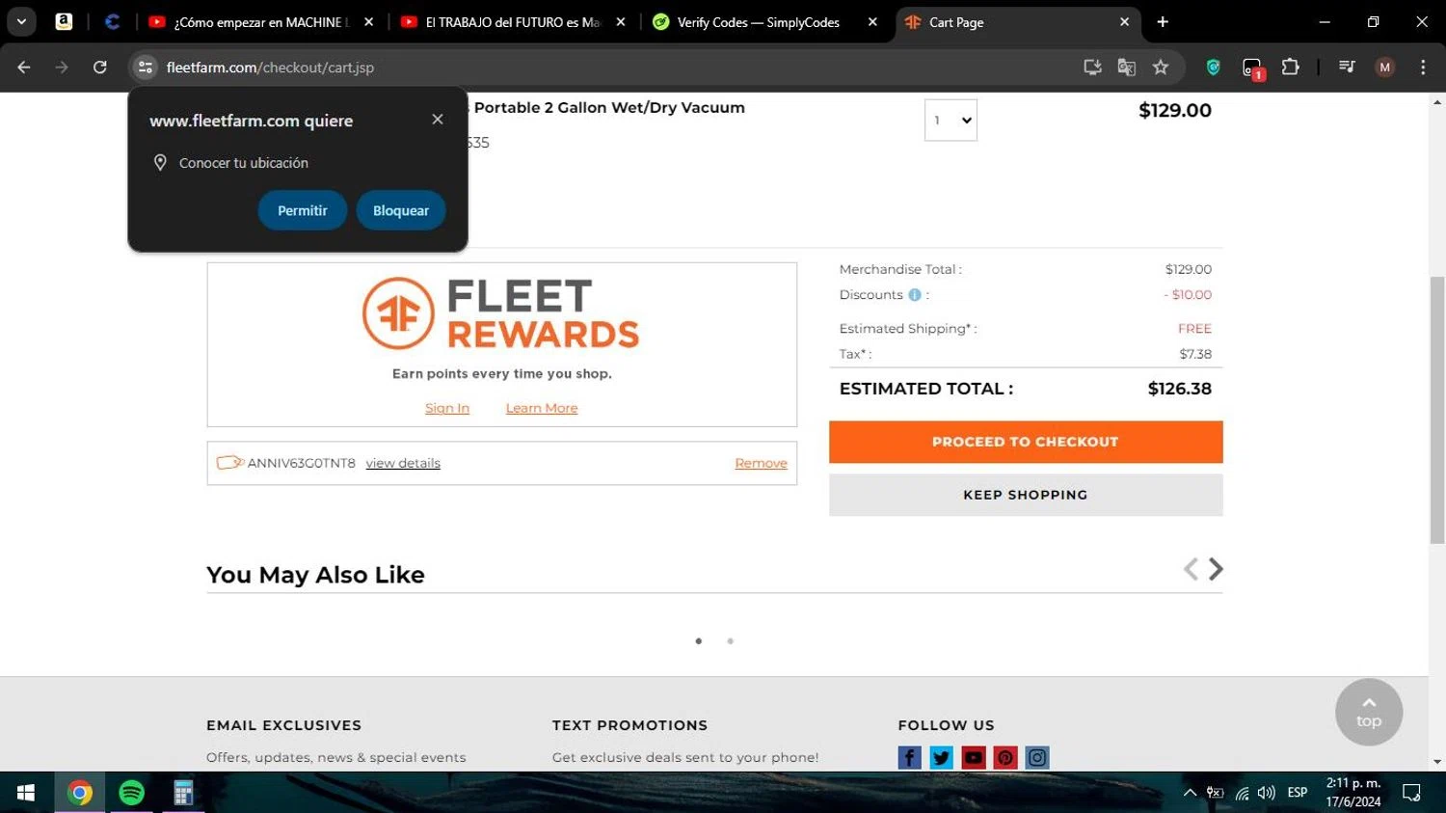This screenshot has height=813, width=1446.
Task: Open the green shield extension
Action: click(1213, 67)
